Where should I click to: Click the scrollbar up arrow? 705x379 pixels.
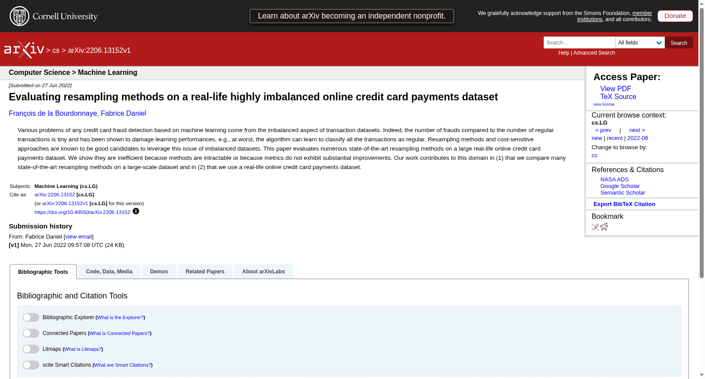point(701,3)
